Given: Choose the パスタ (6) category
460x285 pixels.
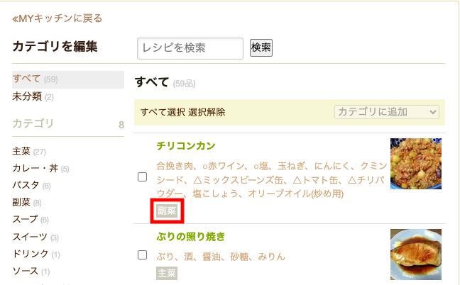Looking at the screenshot, I should pyautogui.click(x=31, y=186).
